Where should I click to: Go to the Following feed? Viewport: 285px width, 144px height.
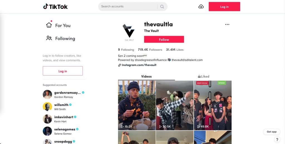point(60,38)
